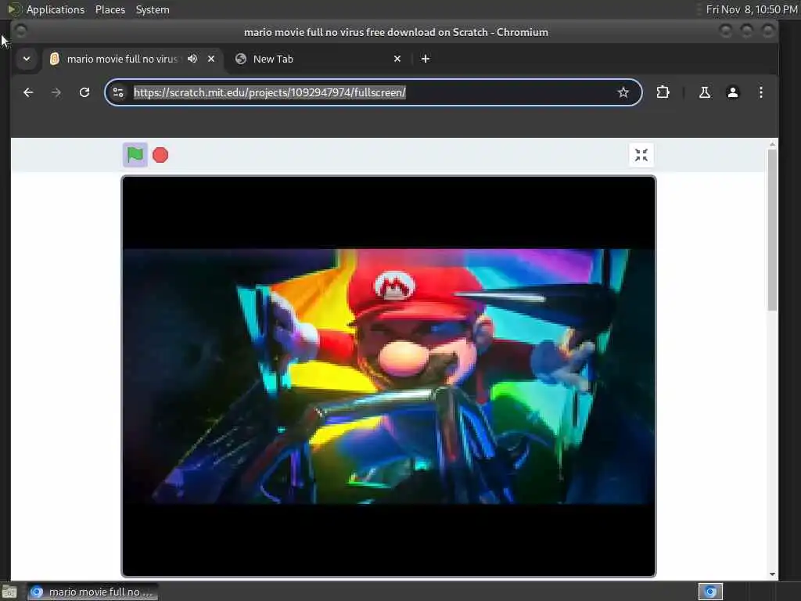Reload the current Scratch page
The width and height of the screenshot is (801, 601).
[x=84, y=92]
